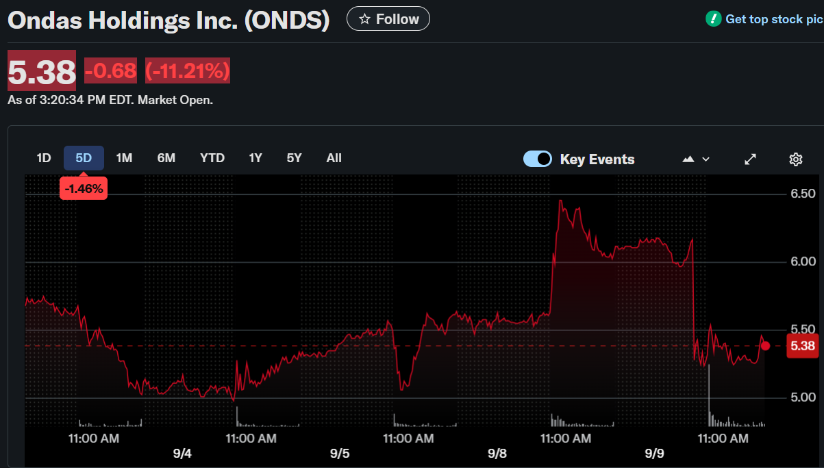Expand chart to full screen
824x468 pixels.
[751, 159]
